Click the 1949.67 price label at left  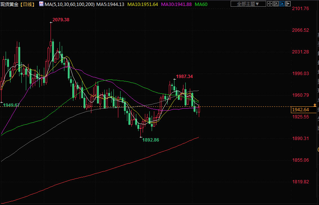(x=11, y=105)
